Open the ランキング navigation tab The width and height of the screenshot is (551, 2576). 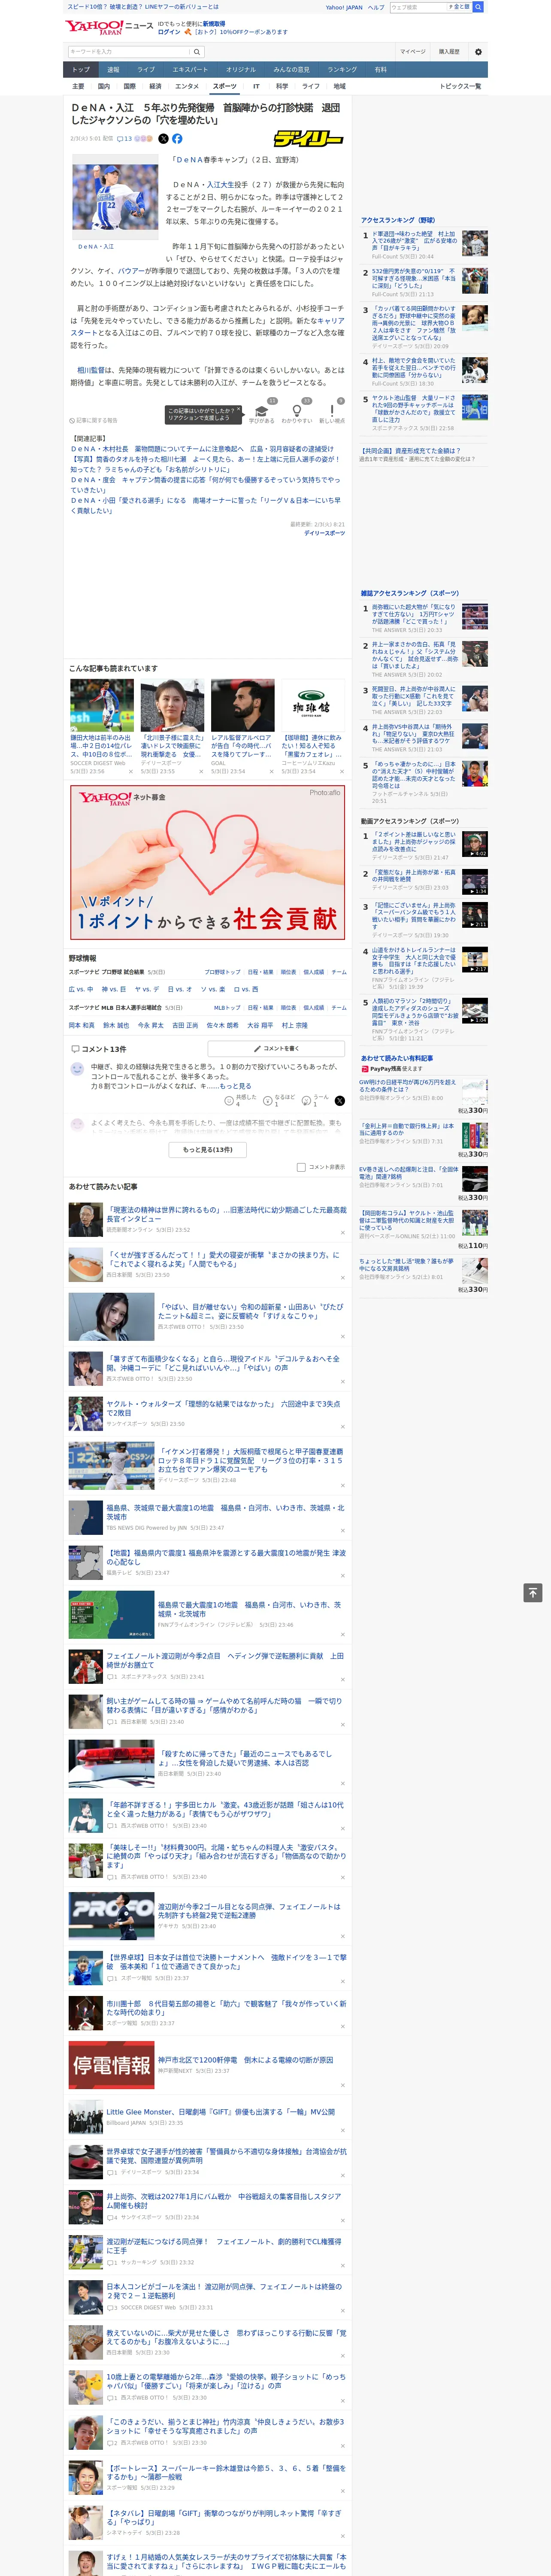pos(342,70)
